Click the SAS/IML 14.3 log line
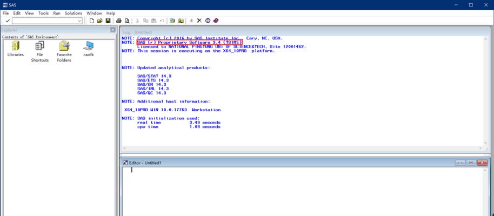The image size is (494, 216). (153, 89)
